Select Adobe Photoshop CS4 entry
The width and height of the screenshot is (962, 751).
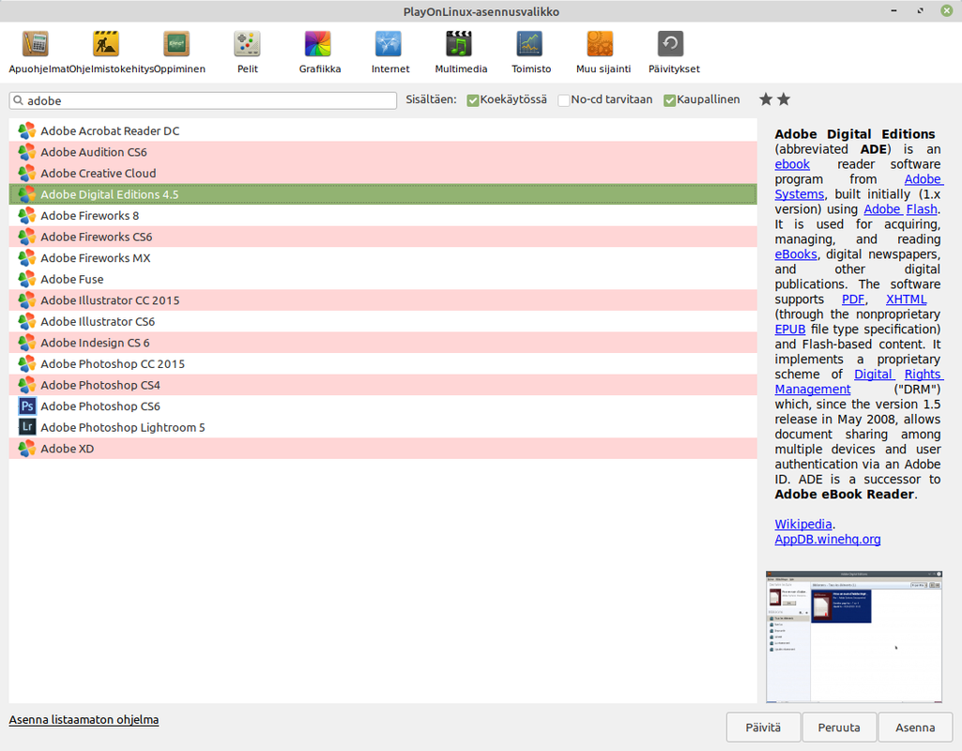pyautogui.click(x=383, y=385)
